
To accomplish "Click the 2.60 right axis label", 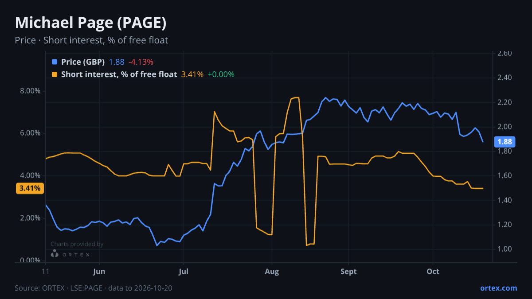I will click(505, 54).
